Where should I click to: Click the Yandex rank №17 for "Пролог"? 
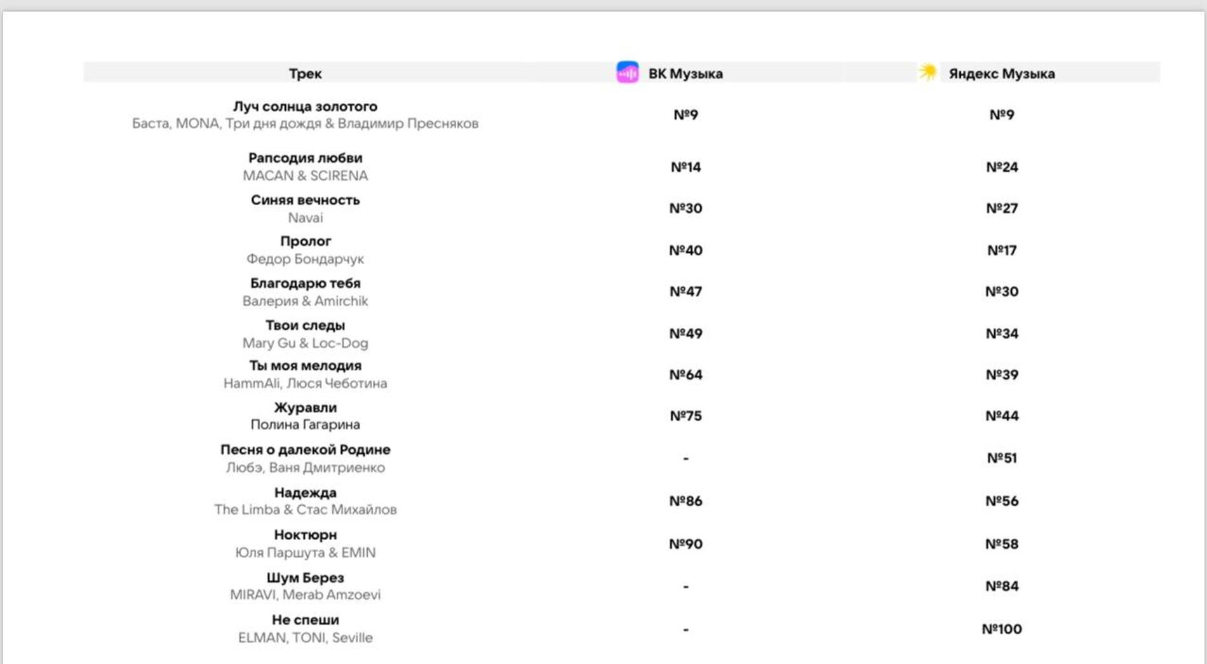pyautogui.click(x=1002, y=250)
